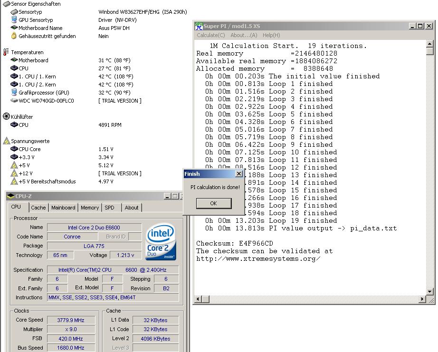Click the Multiplier value x 9.0

click(71, 329)
